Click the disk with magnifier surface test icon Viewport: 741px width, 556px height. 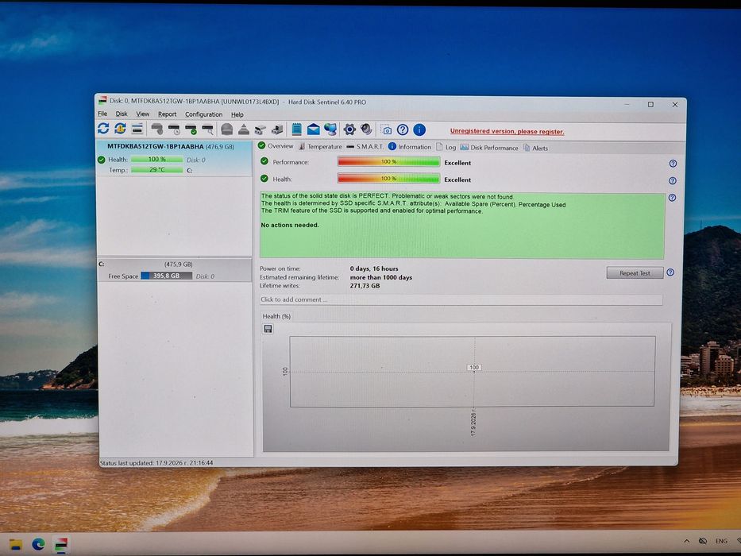pyautogui.click(x=207, y=129)
